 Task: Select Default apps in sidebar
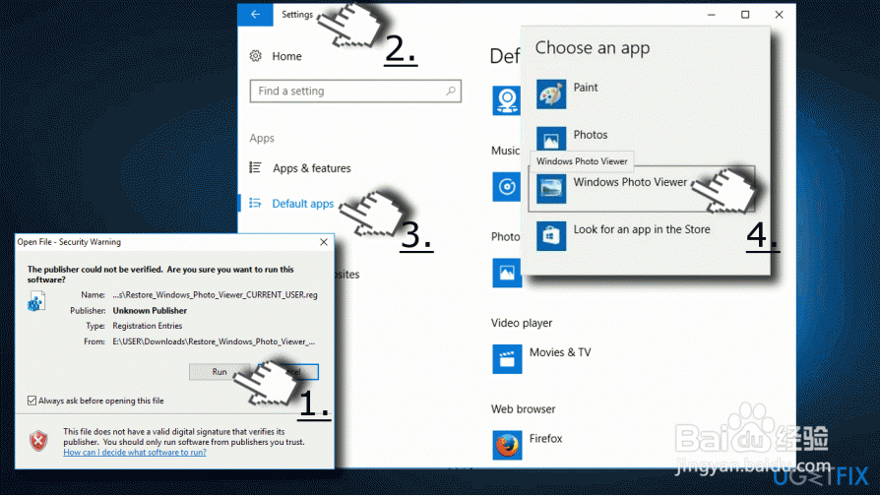(x=302, y=203)
